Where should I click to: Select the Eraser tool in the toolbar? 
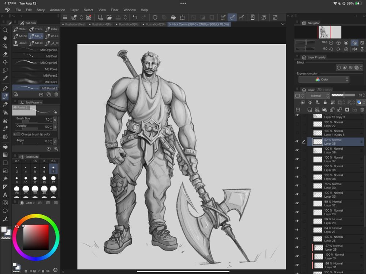[5, 54]
